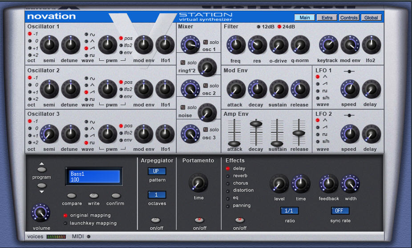Screen dimensions: 412x248
Task: Click the Mod Env release knob
Action: point(300,89)
